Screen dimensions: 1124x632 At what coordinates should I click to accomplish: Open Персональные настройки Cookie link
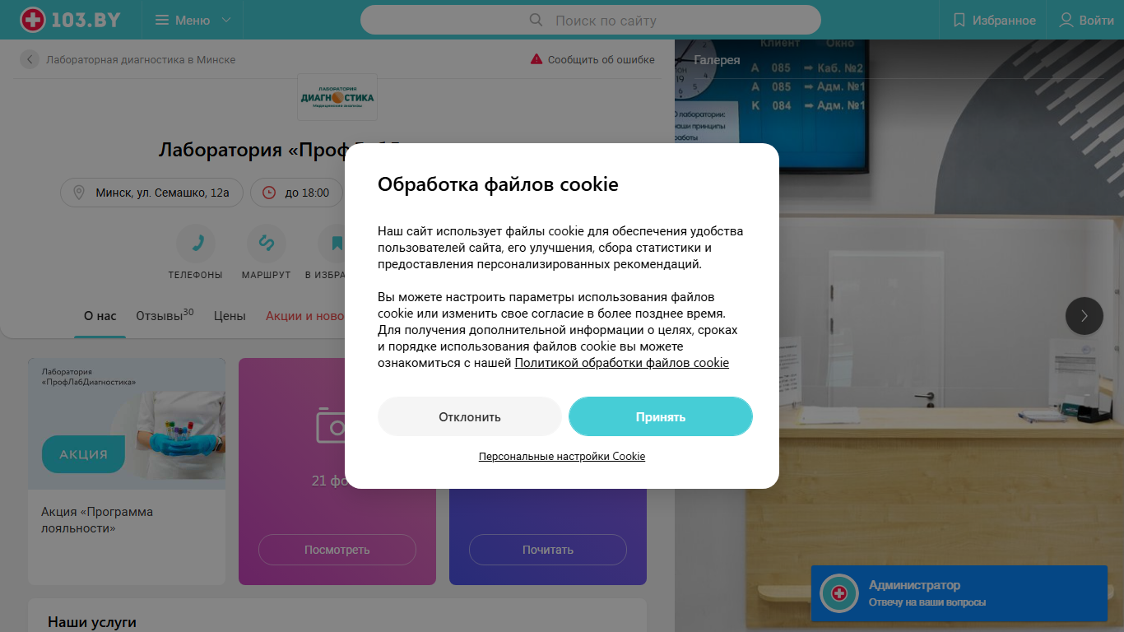tap(562, 456)
